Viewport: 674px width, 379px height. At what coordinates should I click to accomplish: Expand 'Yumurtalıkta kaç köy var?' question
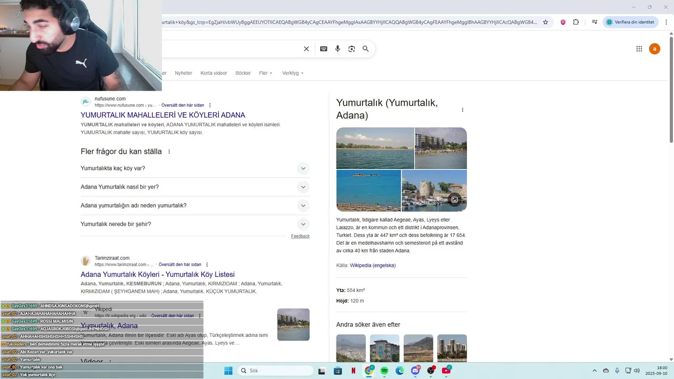click(x=195, y=168)
